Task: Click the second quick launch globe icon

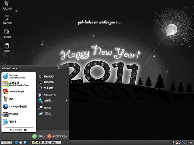Action: (x=21, y=143)
